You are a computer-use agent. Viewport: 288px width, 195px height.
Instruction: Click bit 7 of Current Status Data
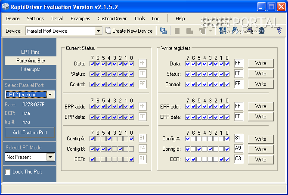[x=92, y=64]
